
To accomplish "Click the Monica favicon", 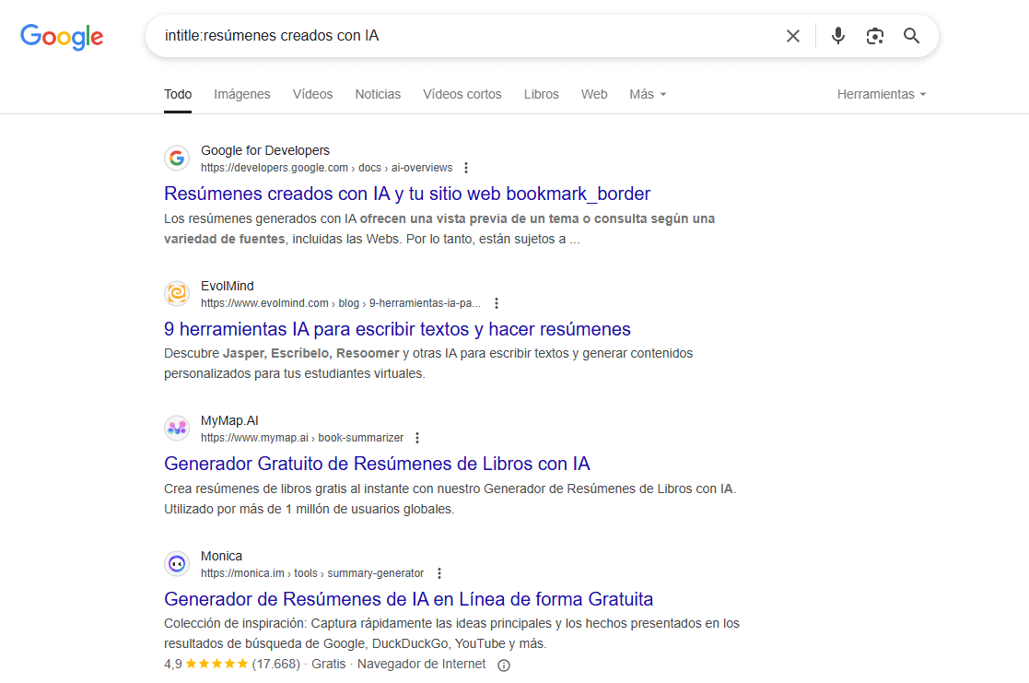I will [x=177, y=563].
